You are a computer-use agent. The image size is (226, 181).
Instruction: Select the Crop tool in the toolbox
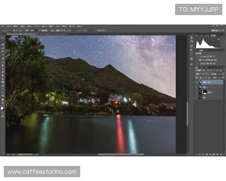coord(3,52)
